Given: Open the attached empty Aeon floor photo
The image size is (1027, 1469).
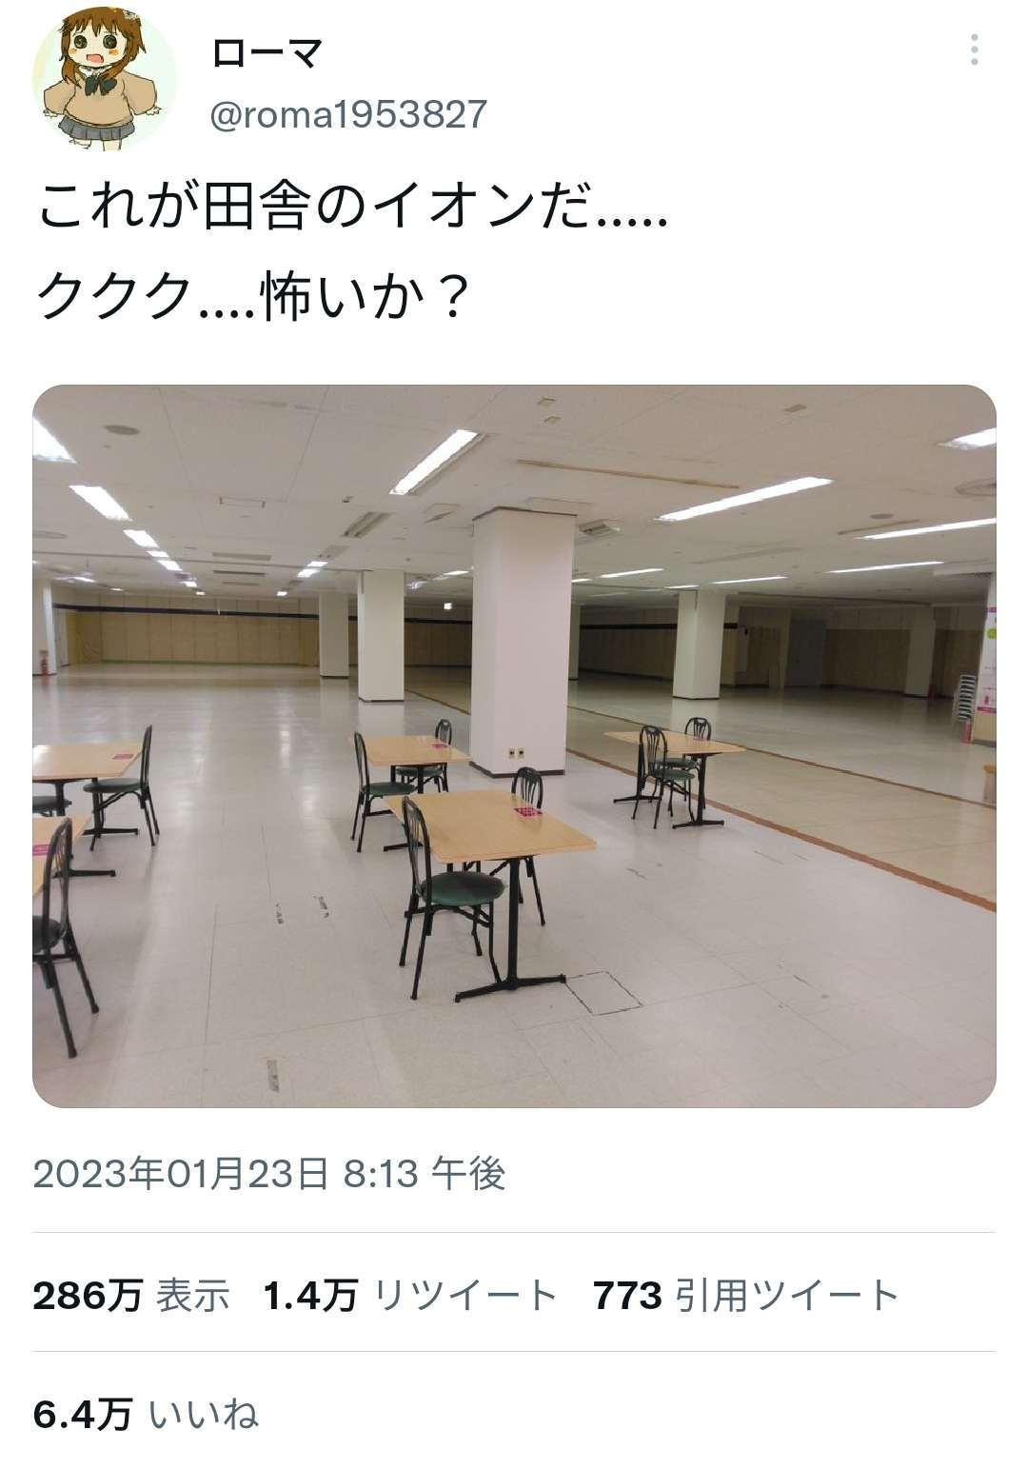Looking at the screenshot, I should (514, 745).
